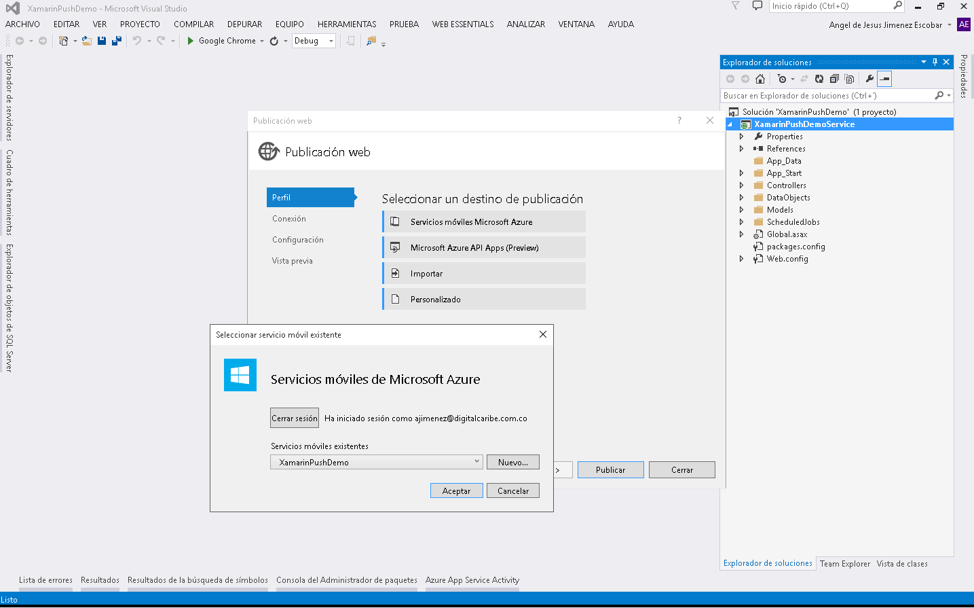Open the Propiedades side tab
Viewport: 974px width, 608px height.
click(x=964, y=76)
